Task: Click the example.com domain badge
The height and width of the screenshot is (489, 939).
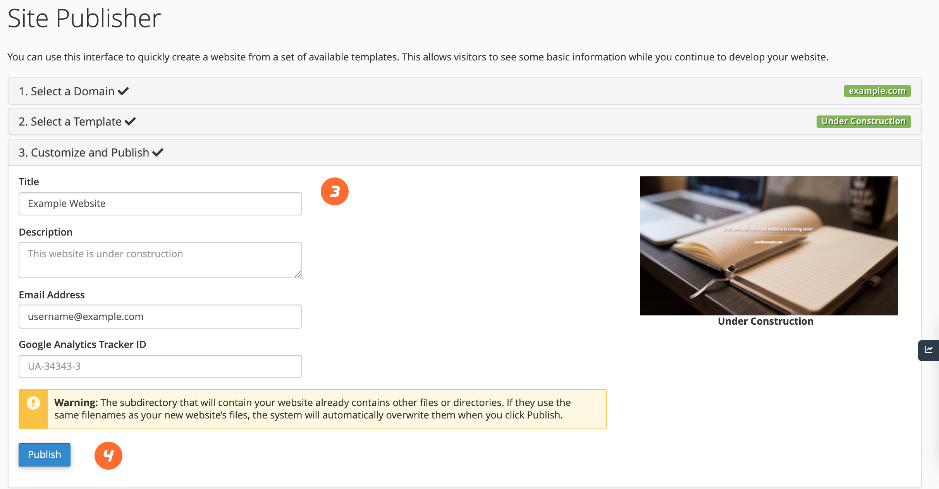Action: 877,91
